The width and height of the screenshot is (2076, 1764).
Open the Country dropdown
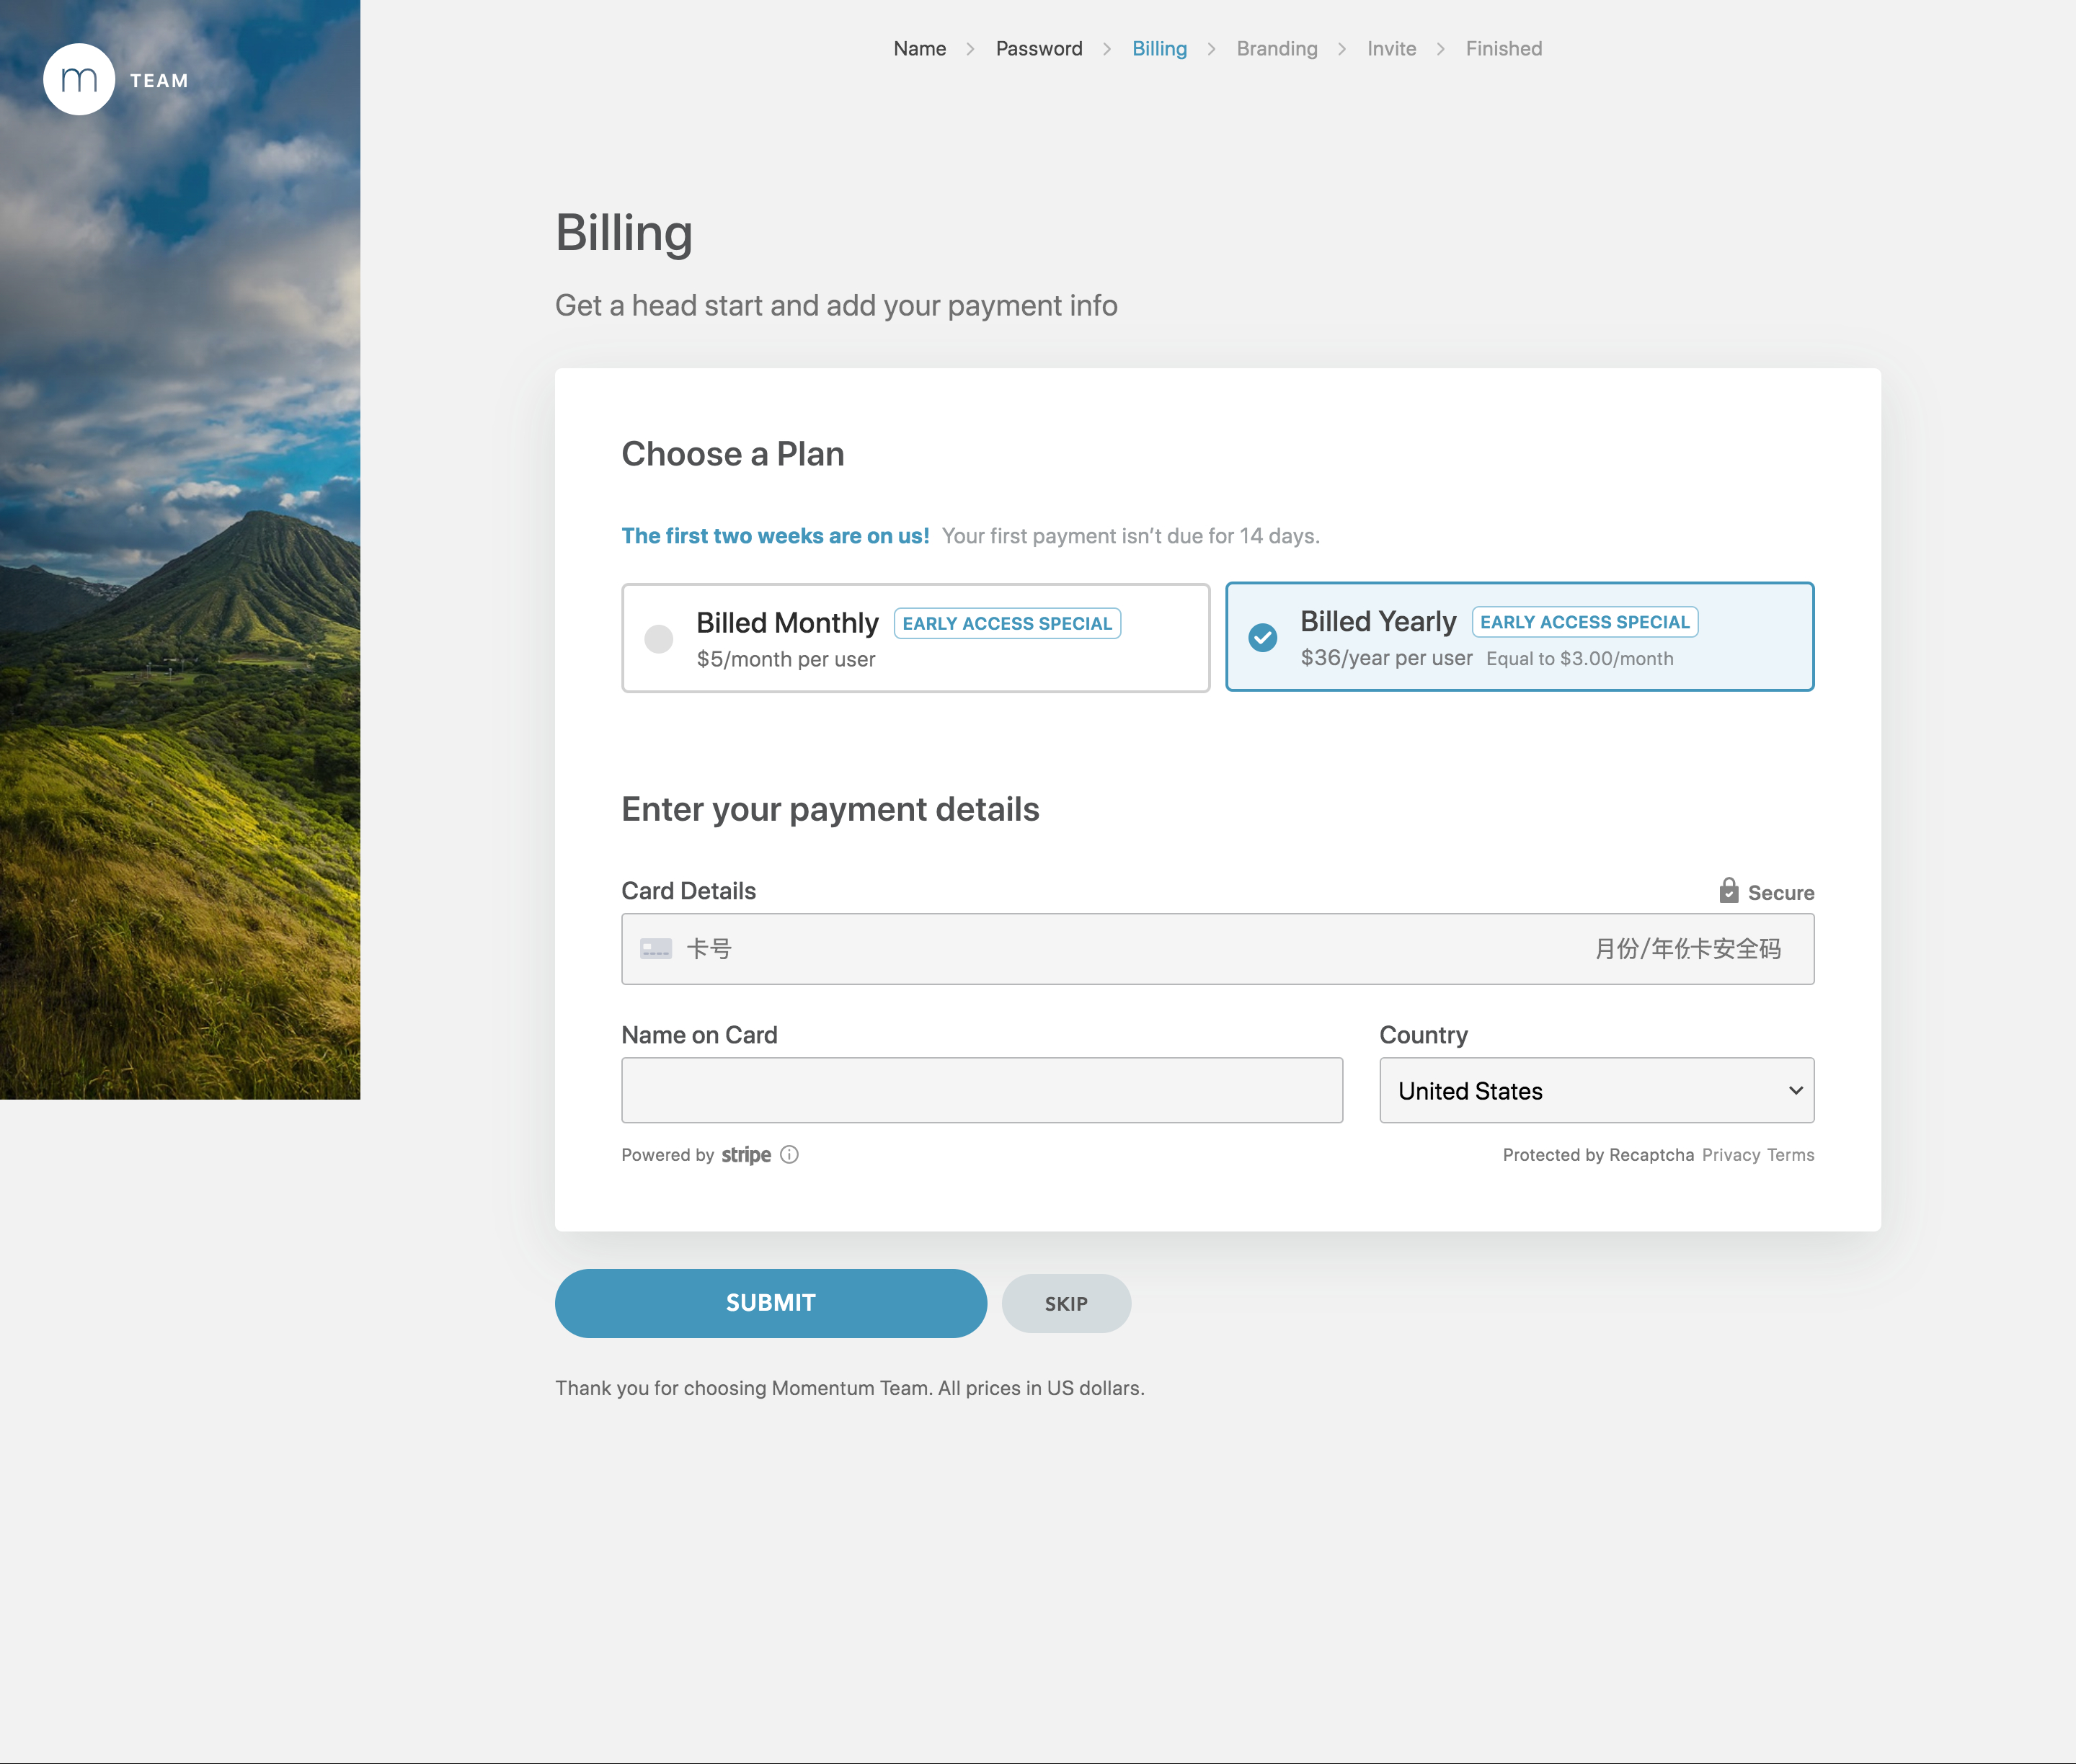coord(1597,1090)
